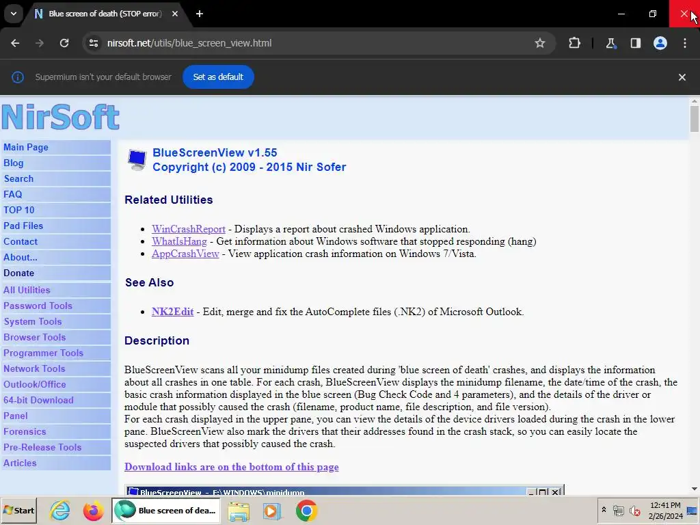Click the network tray icon

coord(618,510)
